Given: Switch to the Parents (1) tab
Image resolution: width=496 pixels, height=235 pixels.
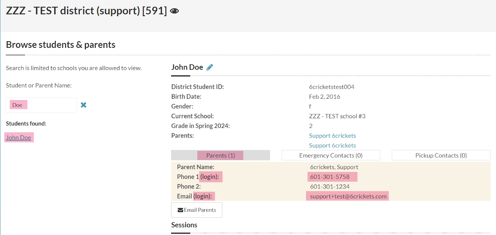Looking at the screenshot, I should pyautogui.click(x=220, y=155).
